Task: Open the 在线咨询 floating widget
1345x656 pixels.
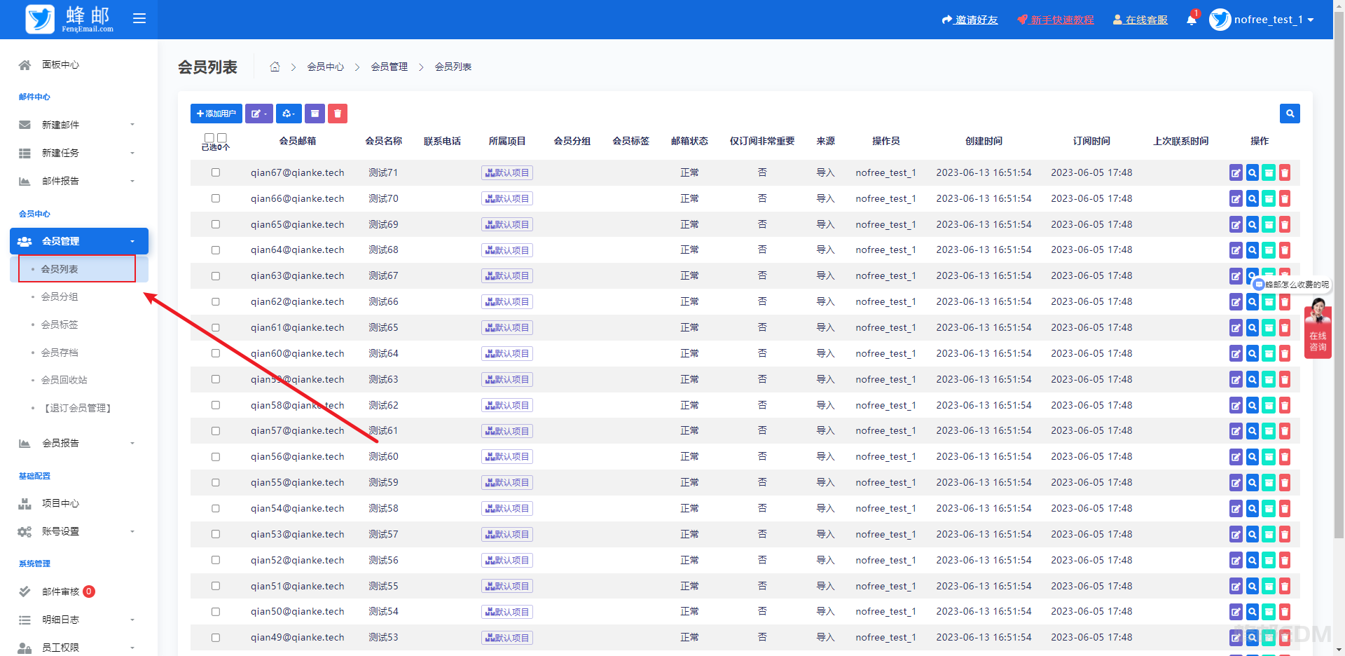Action: (1318, 329)
